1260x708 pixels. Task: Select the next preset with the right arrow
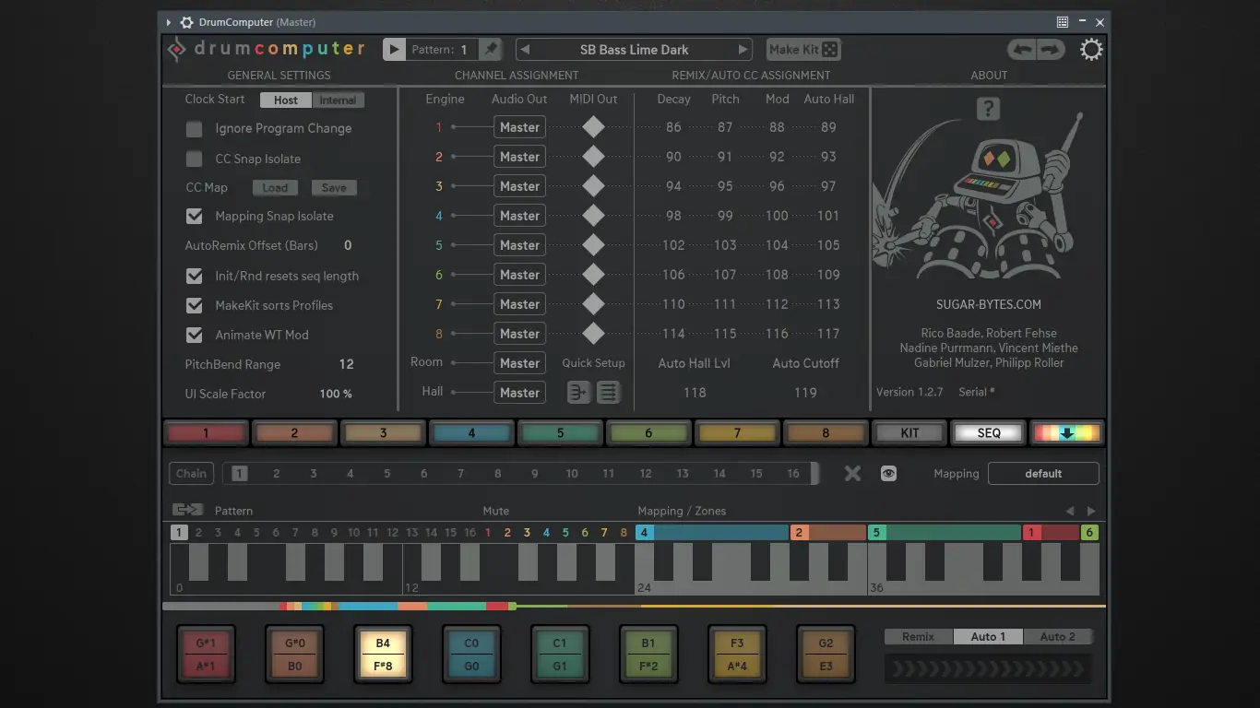[x=743, y=50]
